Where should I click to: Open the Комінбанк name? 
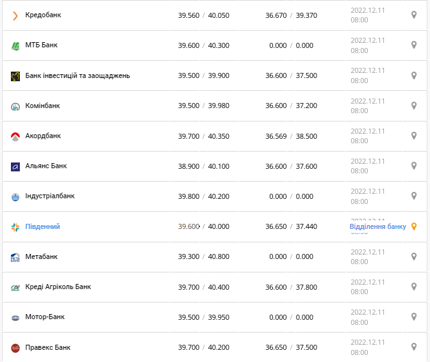pyautogui.click(x=42, y=106)
